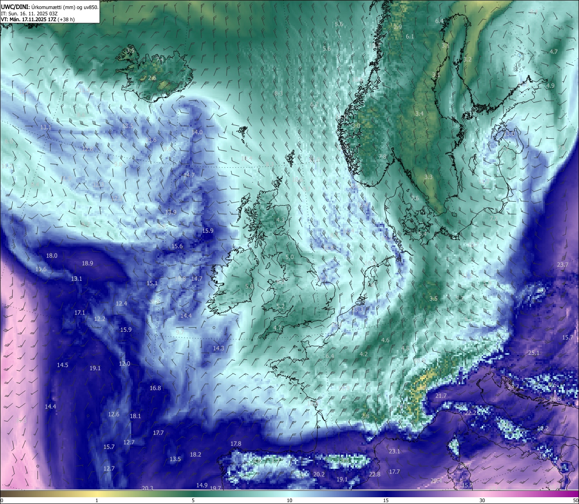Click the map value 14.0
Screen dimensions: 579x504
197,132
